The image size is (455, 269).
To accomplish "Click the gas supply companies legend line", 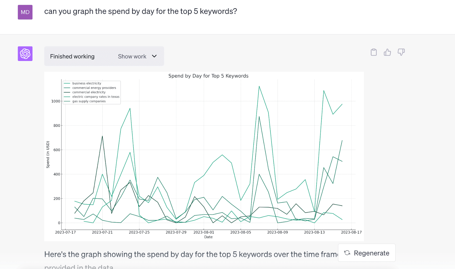I will pos(67,101).
